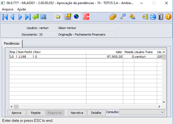Click the venturi cell in grid

pyautogui.click(x=145, y=57)
